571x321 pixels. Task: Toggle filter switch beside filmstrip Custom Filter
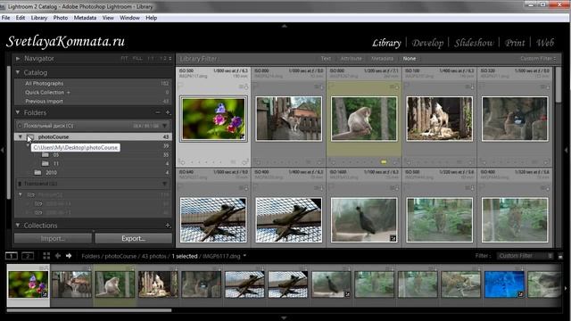(560, 256)
